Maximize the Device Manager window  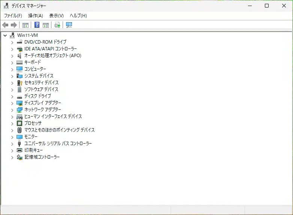coord(267,6)
